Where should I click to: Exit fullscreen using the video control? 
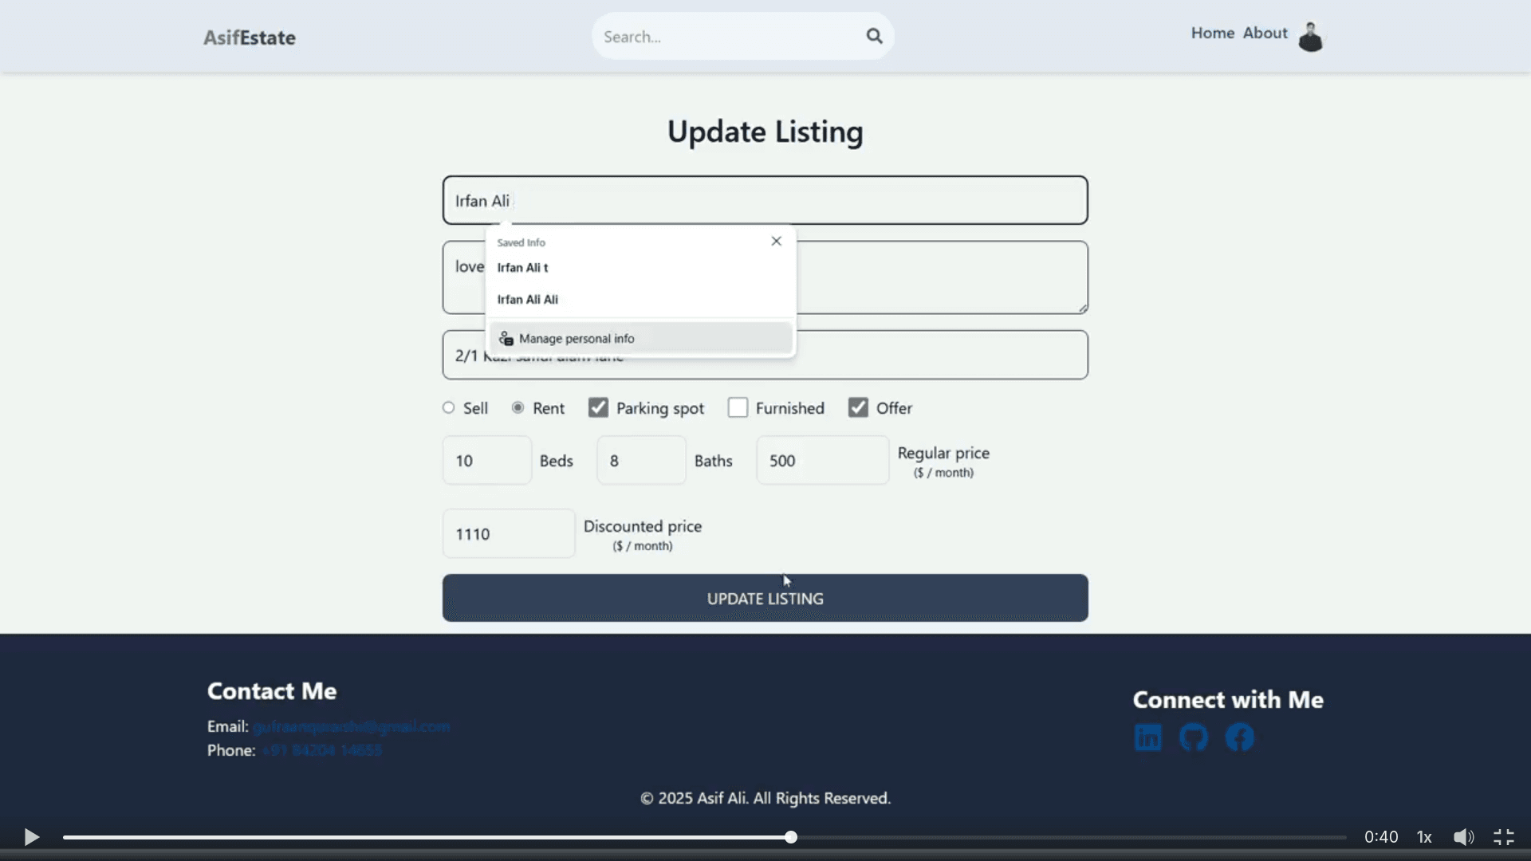click(1504, 837)
